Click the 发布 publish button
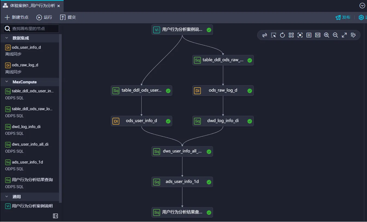 pyautogui.click(x=343, y=17)
